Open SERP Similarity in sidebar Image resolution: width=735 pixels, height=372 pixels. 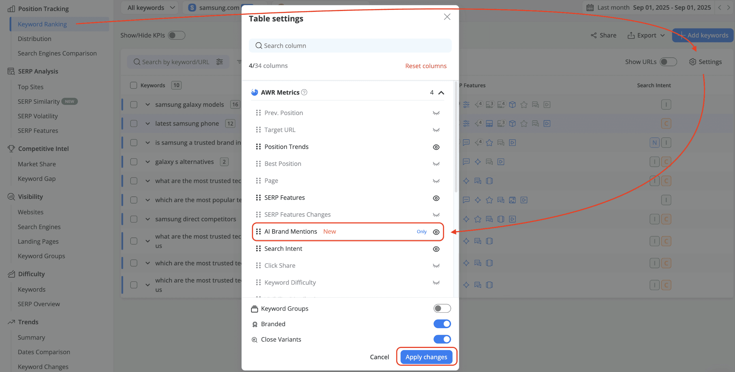(x=39, y=101)
